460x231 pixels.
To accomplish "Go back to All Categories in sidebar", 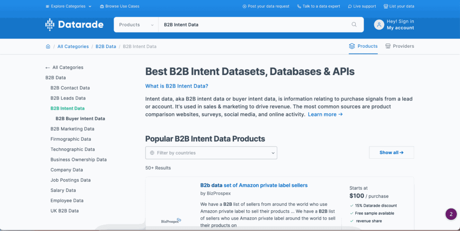I will [x=64, y=67].
